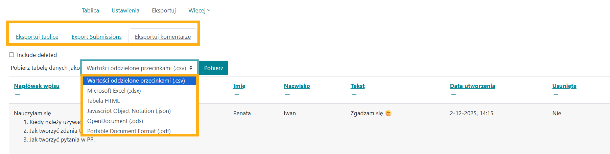Hide the Nagłówek wpisu column using its dash icon
This screenshot has width=610, height=154.
pyautogui.click(x=18, y=94)
